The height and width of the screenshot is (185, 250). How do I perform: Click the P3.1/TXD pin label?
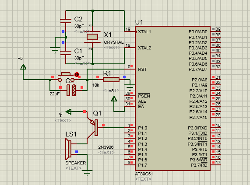(198, 133)
